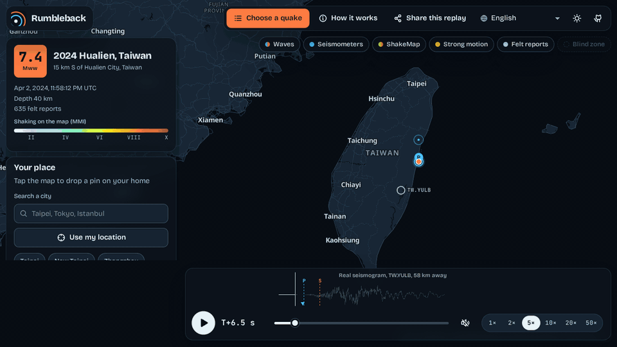Toggle the Felt reports layer
The width and height of the screenshot is (617, 347).
[525, 44]
